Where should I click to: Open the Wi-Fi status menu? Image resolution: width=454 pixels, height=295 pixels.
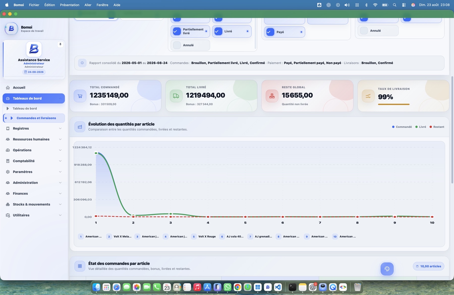375,5
